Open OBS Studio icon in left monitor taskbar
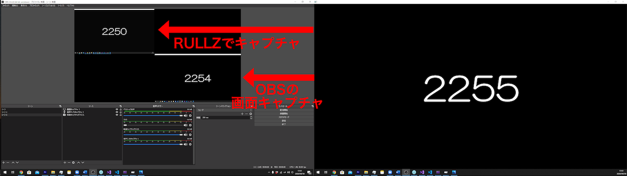This screenshot has height=176, width=627. (x=92, y=172)
